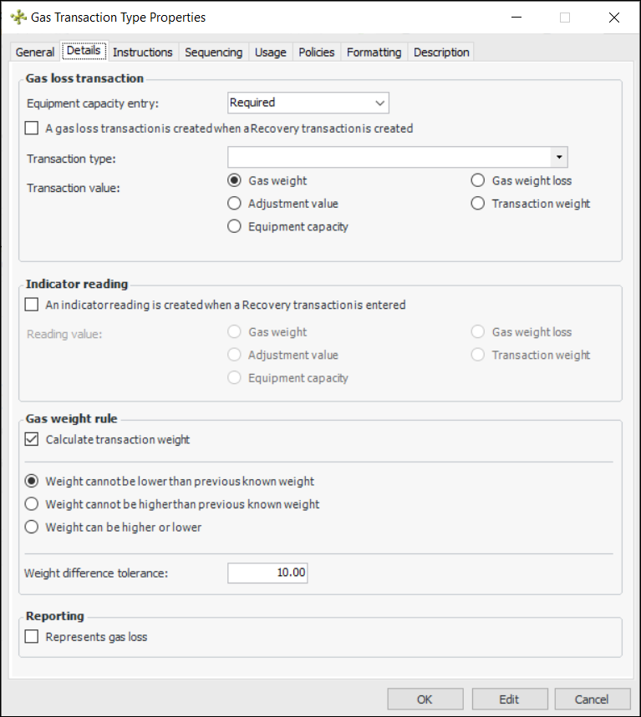Choose Equipment capacity transaction value option
The image size is (641, 717).
coord(235,226)
